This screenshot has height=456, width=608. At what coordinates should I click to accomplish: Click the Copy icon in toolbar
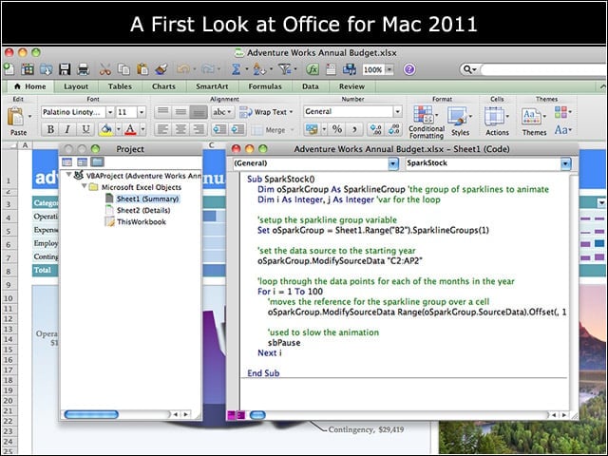[x=123, y=69]
